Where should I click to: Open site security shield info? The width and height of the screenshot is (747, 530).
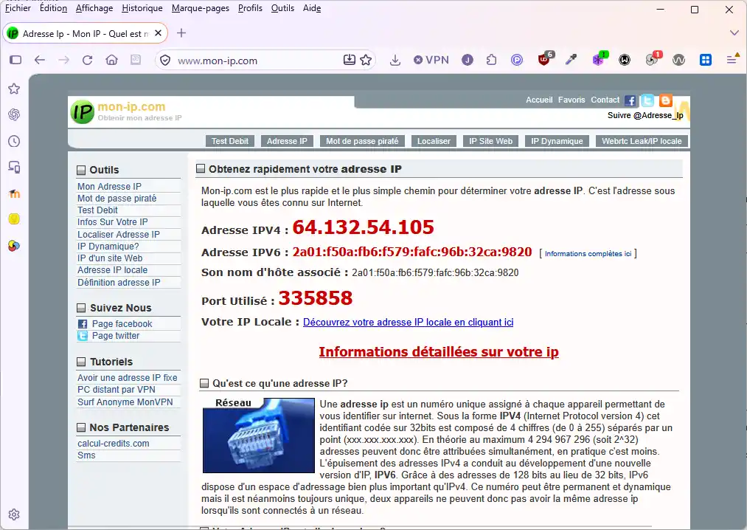coord(165,60)
